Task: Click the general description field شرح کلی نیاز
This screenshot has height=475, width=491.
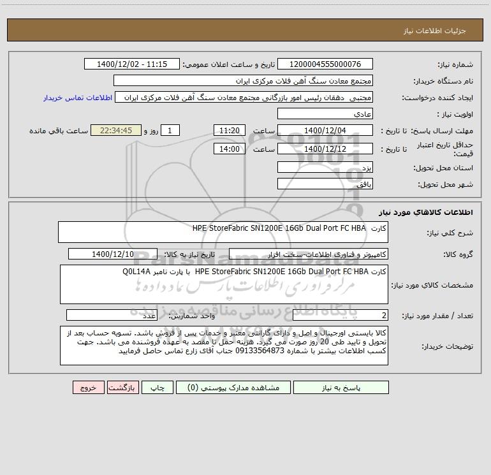Action: 223,232
